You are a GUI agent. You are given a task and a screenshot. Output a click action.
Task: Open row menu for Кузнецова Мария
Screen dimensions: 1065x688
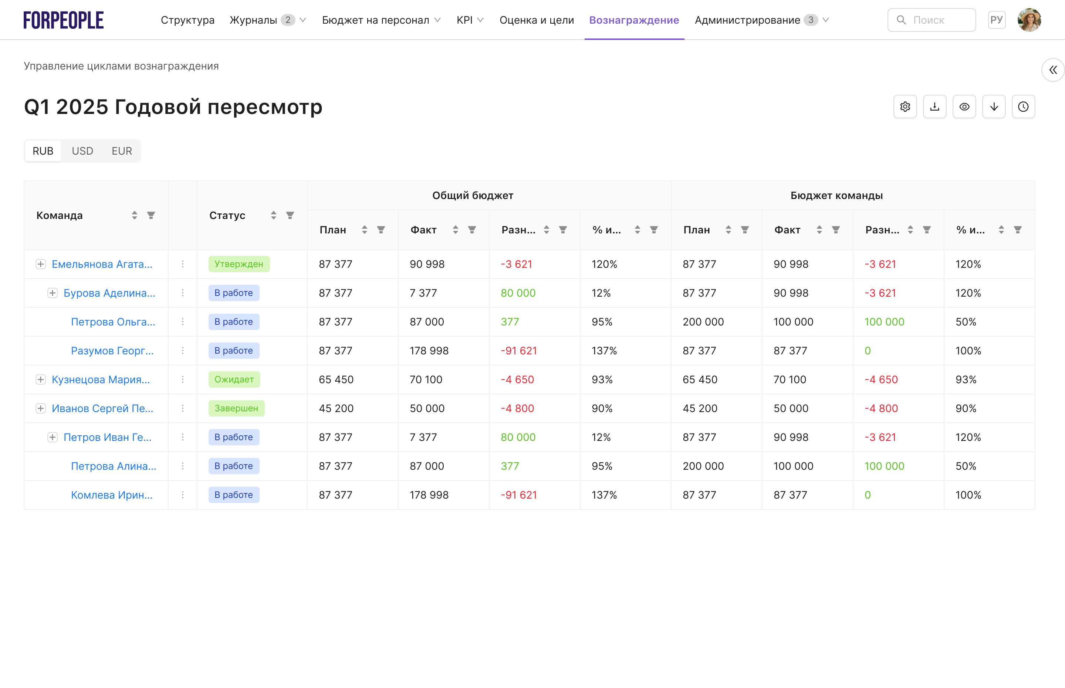tap(183, 379)
